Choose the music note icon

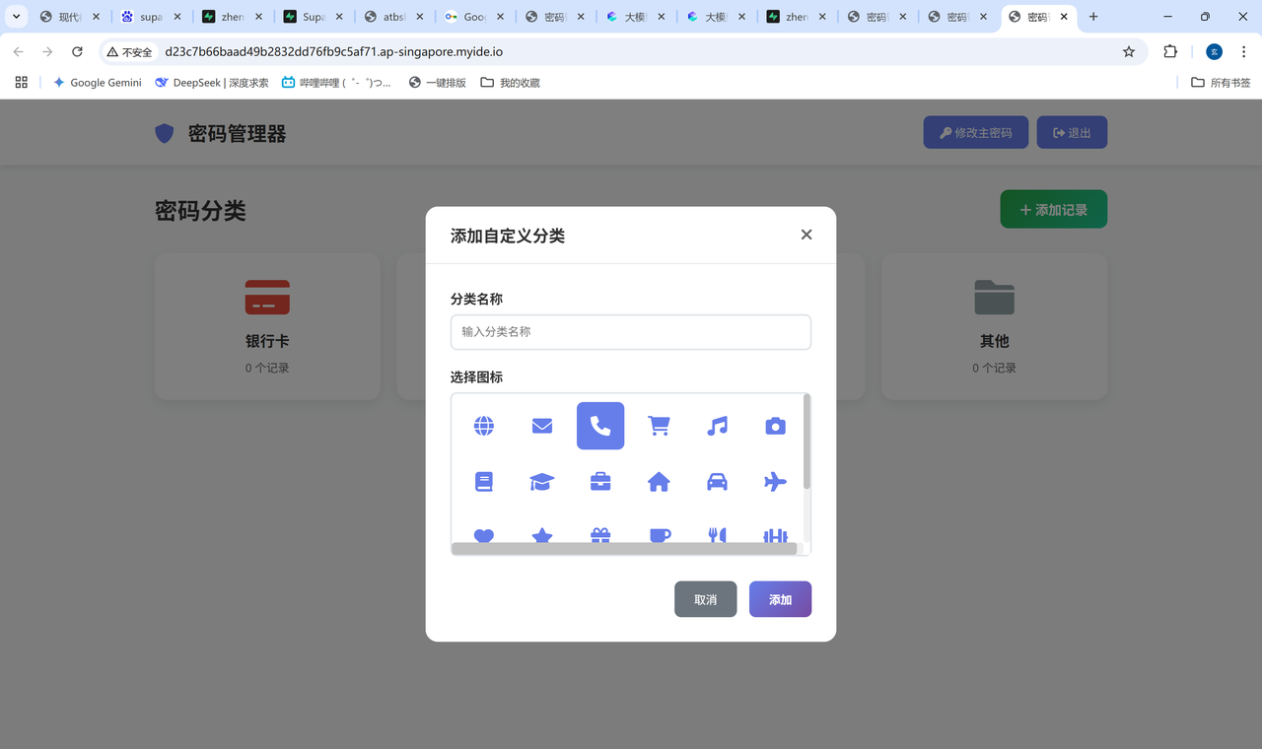[718, 426]
